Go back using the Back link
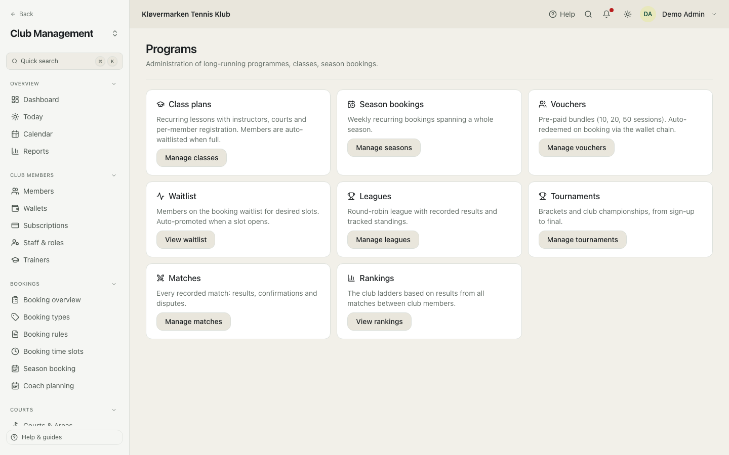Image resolution: width=729 pixels, height=455 pixels. tap(22, 14)
